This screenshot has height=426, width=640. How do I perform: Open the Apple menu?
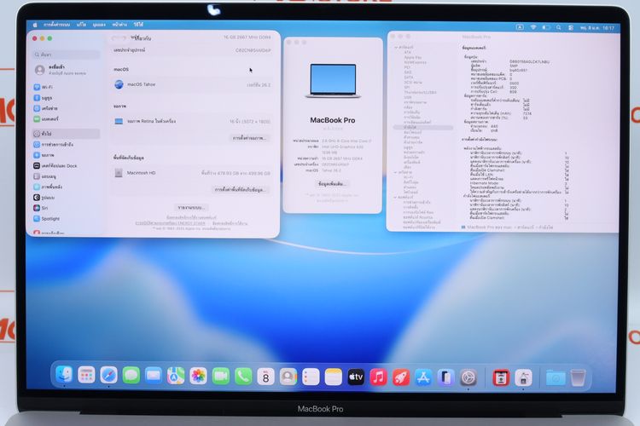click(35, 25)
